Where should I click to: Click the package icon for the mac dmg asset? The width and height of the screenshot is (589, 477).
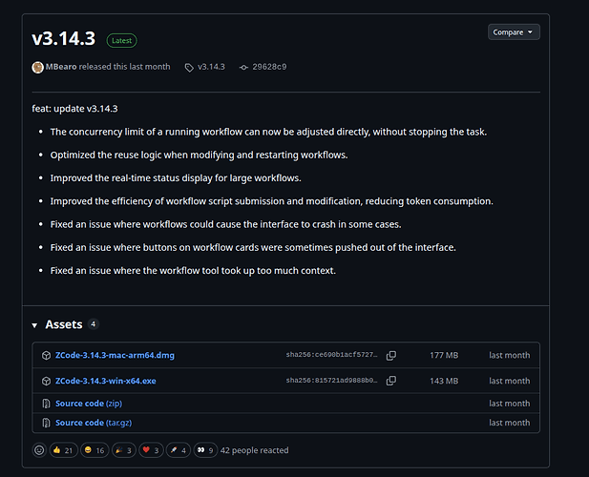[46, 356]
